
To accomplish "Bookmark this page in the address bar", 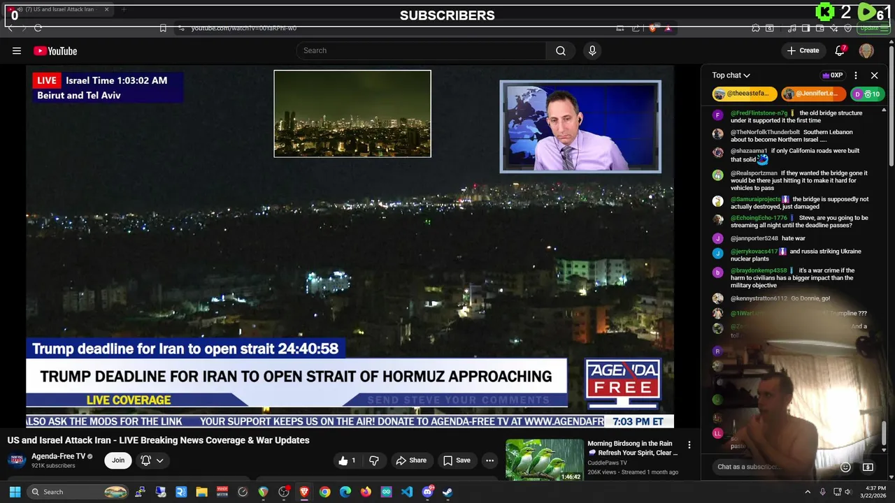I will click(x=163, y=28).
